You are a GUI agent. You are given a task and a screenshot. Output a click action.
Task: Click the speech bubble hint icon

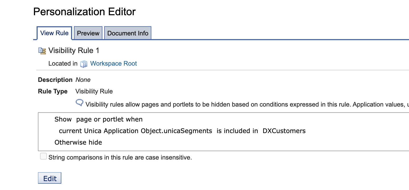tap(79, 103)
